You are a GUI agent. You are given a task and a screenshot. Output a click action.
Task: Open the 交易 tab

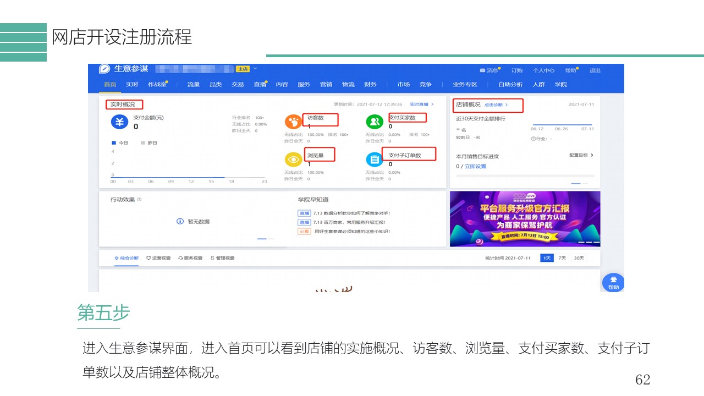tap(238, 85)
